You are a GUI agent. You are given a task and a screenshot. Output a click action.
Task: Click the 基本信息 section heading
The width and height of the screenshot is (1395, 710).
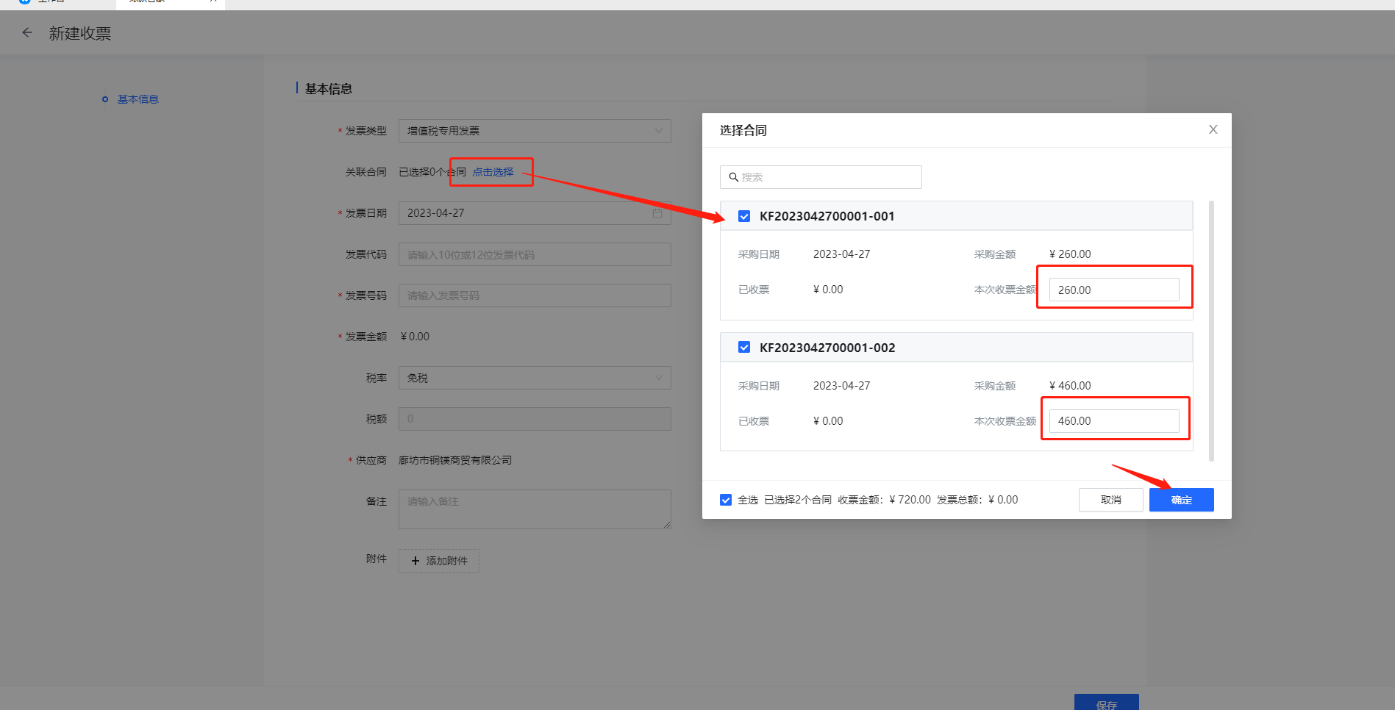coord(328,89)
